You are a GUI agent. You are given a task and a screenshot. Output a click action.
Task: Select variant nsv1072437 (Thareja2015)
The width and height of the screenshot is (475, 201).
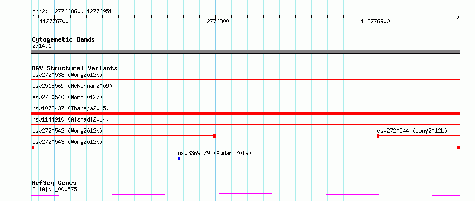70,108
